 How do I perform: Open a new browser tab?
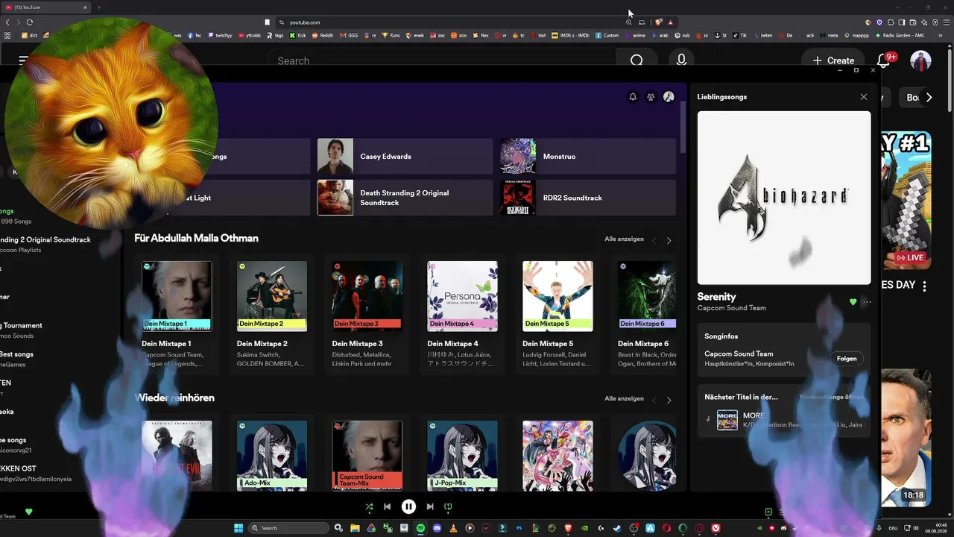point(98,7)
